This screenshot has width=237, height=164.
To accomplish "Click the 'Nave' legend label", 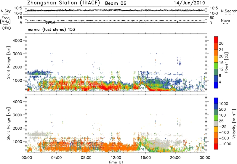I will 225,21.
